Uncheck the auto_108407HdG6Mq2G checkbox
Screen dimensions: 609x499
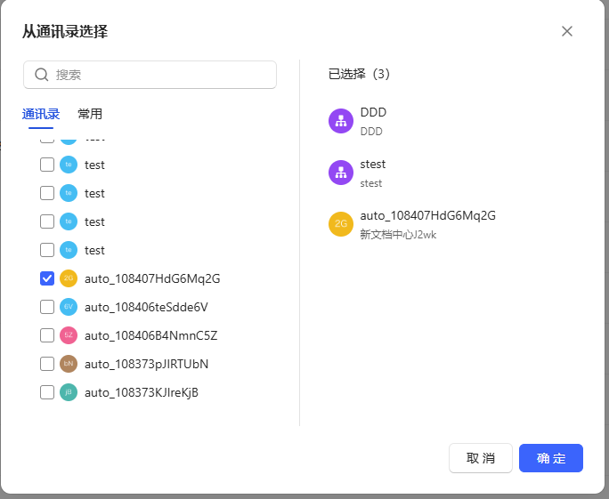[47, 278]
